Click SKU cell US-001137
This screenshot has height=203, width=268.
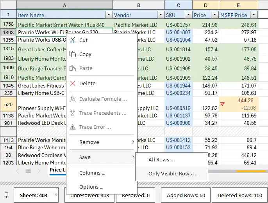179,115
